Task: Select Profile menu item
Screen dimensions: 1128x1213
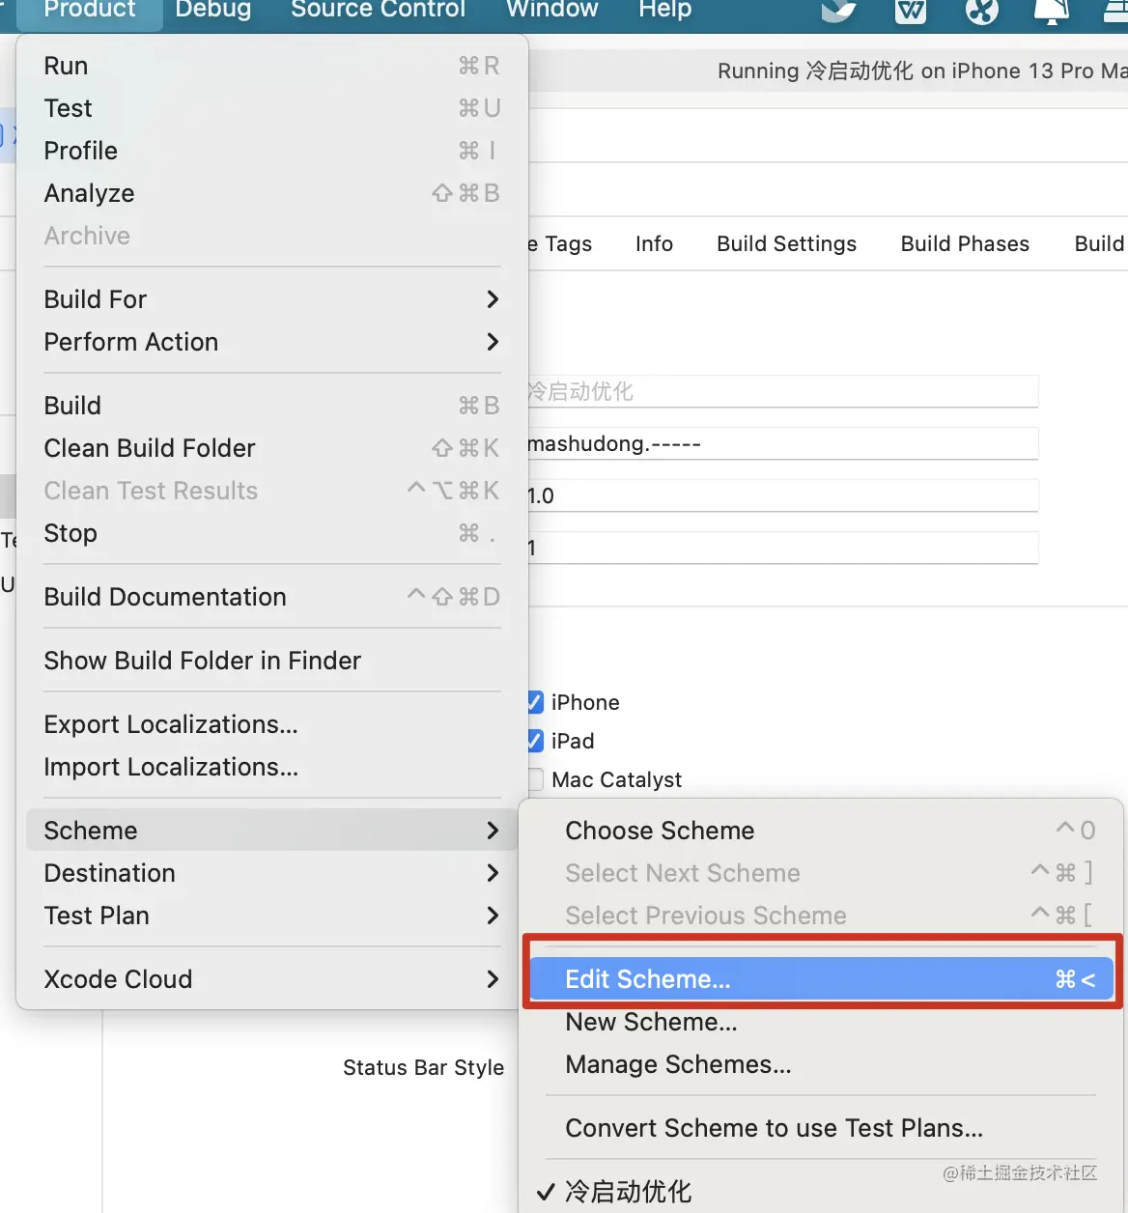Action: (272, 151)
